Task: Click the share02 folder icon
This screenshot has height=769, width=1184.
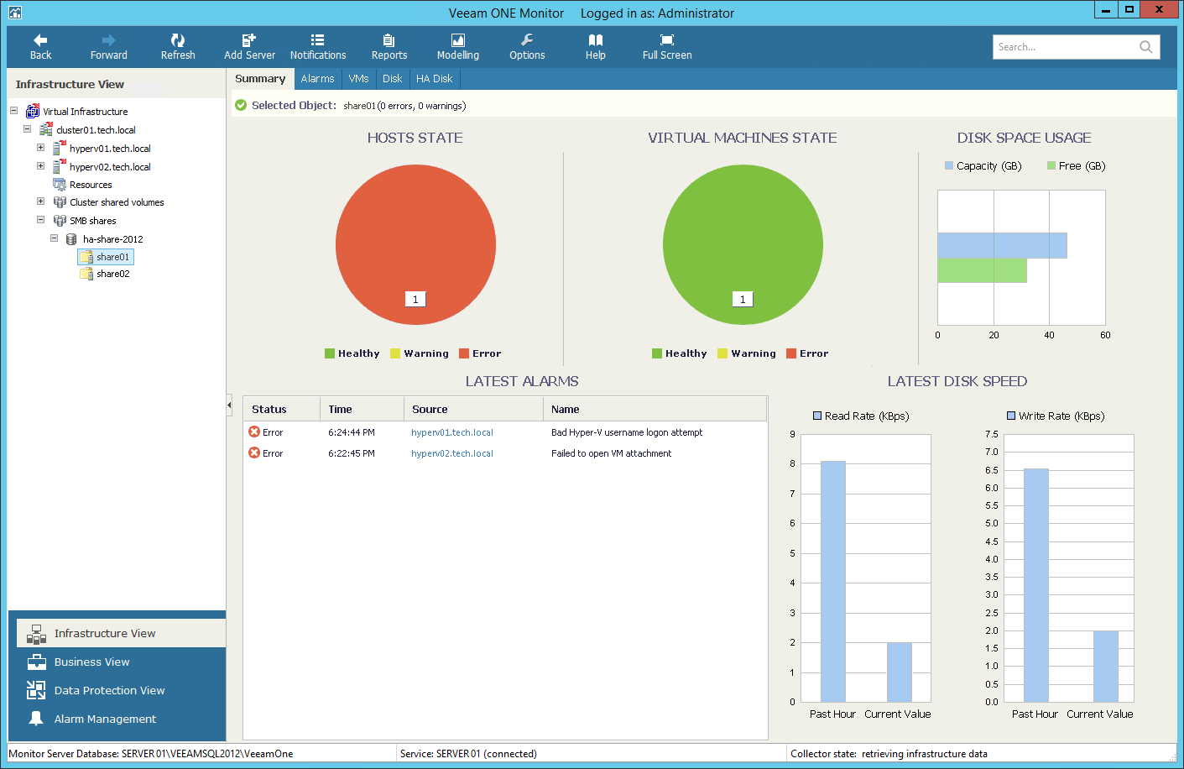Action: (86, 274)
